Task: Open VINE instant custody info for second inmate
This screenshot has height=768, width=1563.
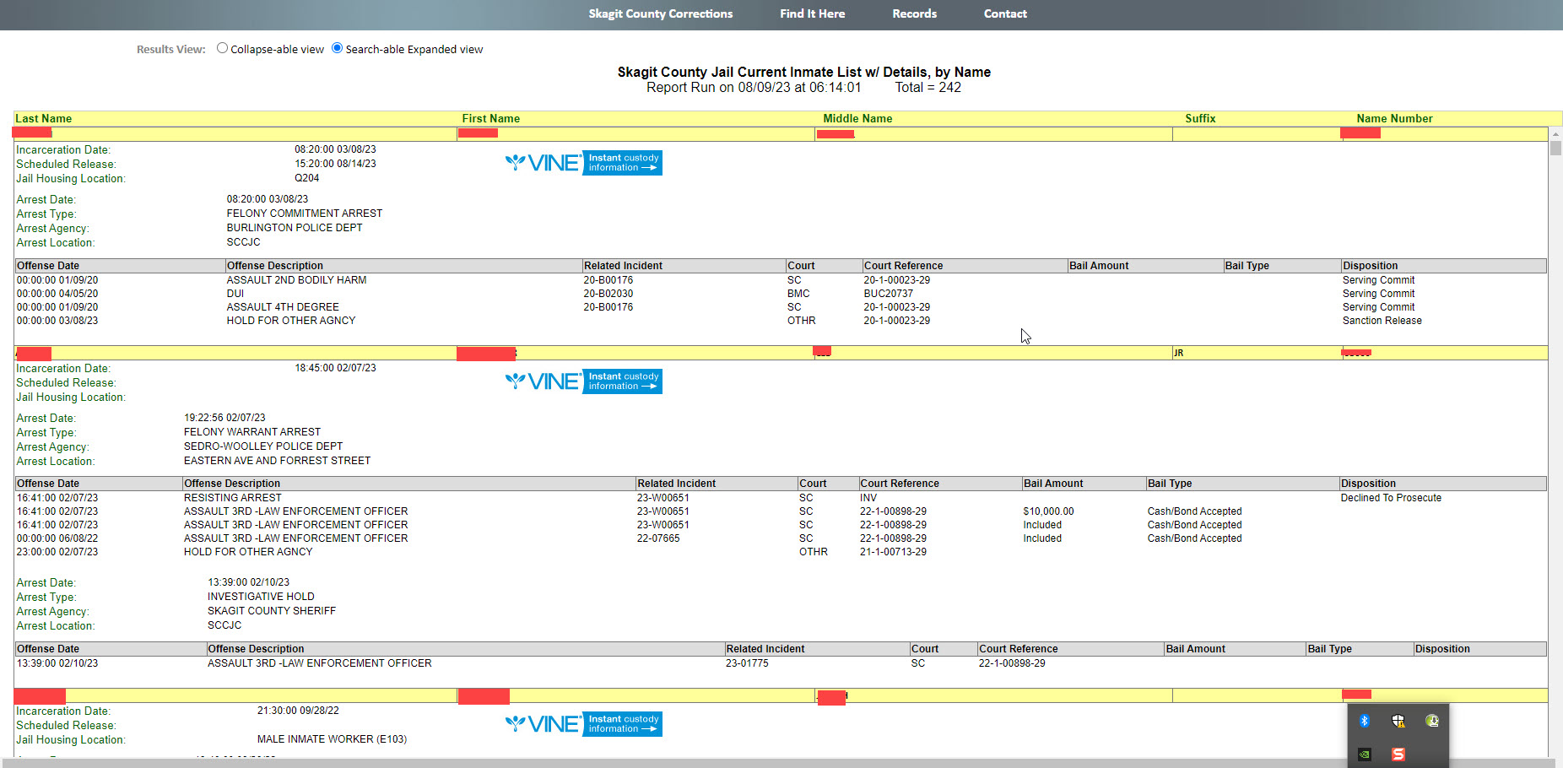Action: pyautogui.click(x=582, y=381)
